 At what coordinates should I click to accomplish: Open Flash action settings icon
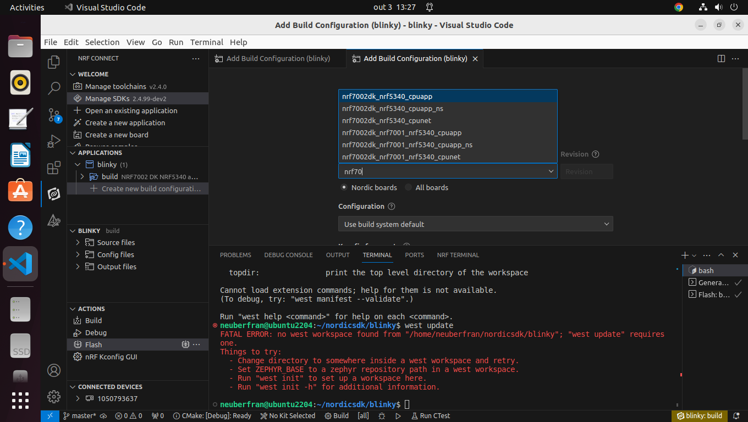[x=186, y=345]
